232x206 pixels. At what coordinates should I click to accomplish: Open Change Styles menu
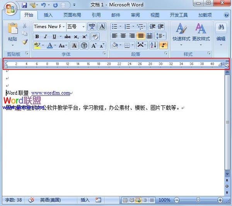pos(201,35)
